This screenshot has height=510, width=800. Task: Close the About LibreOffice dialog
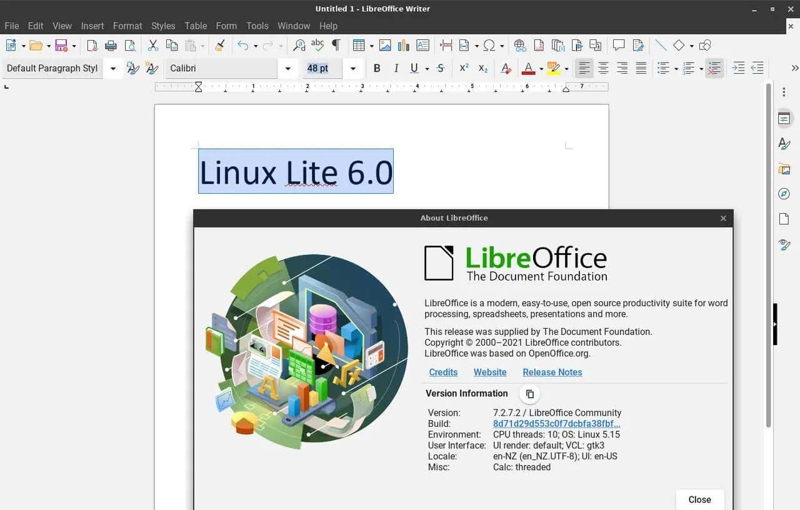pyautogui.click(x=699, y=499)
